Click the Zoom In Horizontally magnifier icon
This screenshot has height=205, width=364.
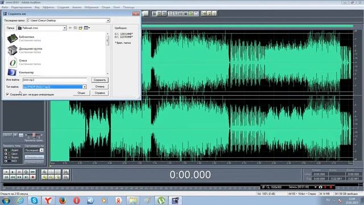coord(44,172)
